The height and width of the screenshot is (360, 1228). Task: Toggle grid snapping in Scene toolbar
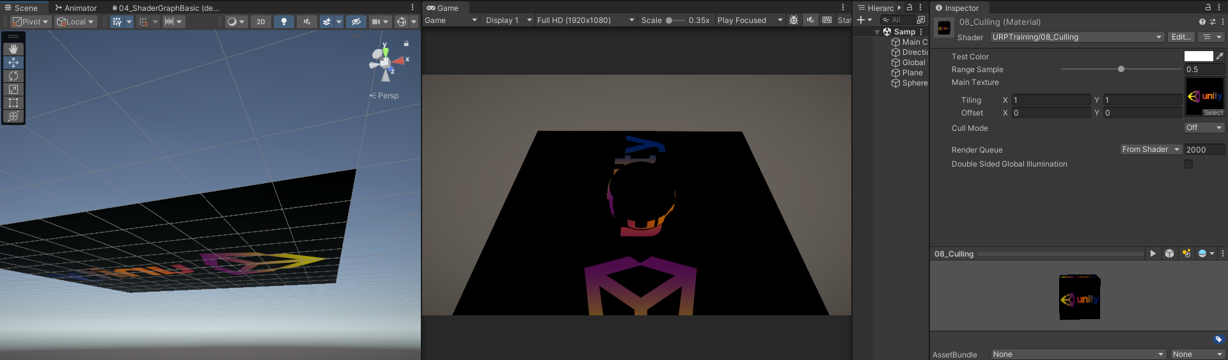click(143, 22)
